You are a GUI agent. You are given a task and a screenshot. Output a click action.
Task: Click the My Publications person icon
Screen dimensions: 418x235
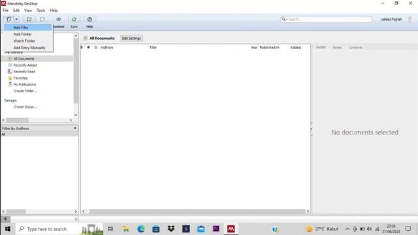click(10, 84)
